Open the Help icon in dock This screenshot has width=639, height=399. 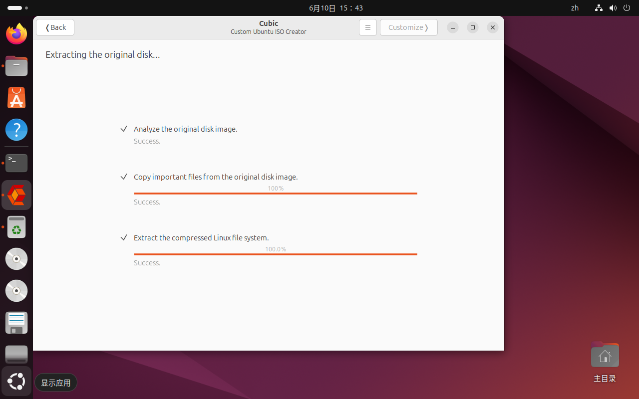pyautogui.click(x=16, y=130)
